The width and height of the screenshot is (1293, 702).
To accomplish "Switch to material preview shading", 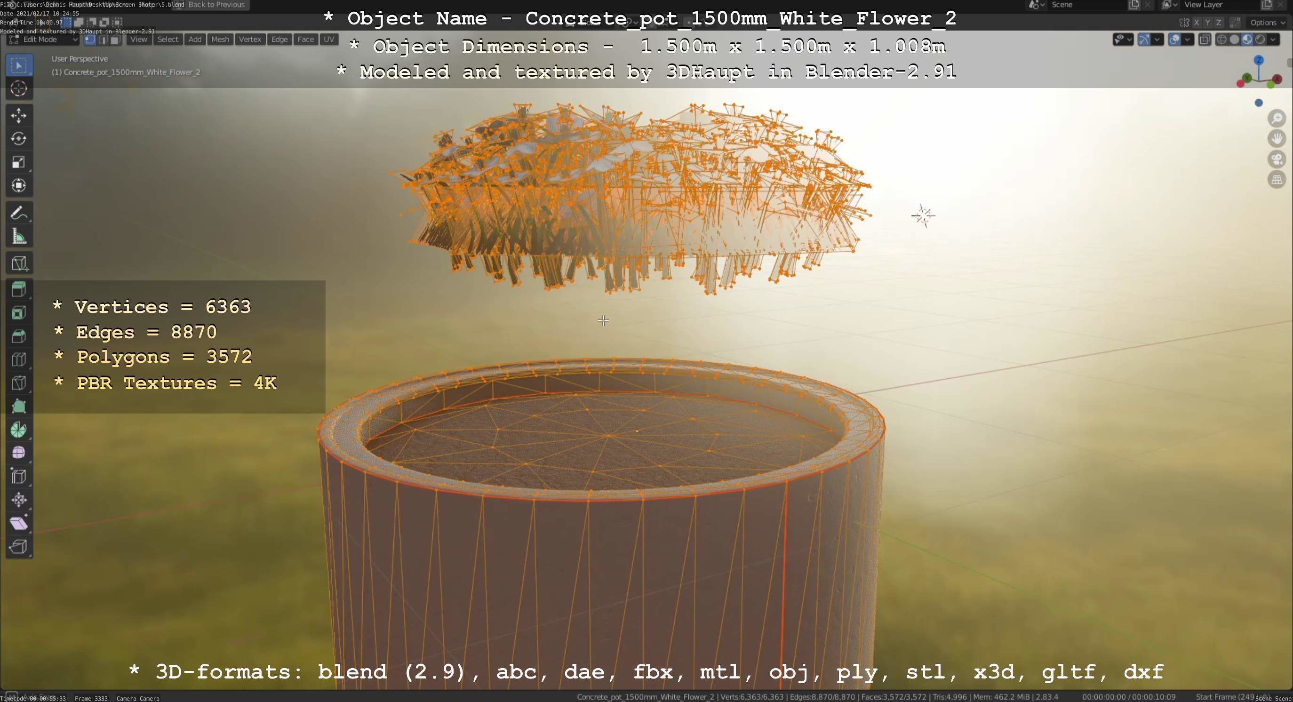I will click(x=1247, y=40).
